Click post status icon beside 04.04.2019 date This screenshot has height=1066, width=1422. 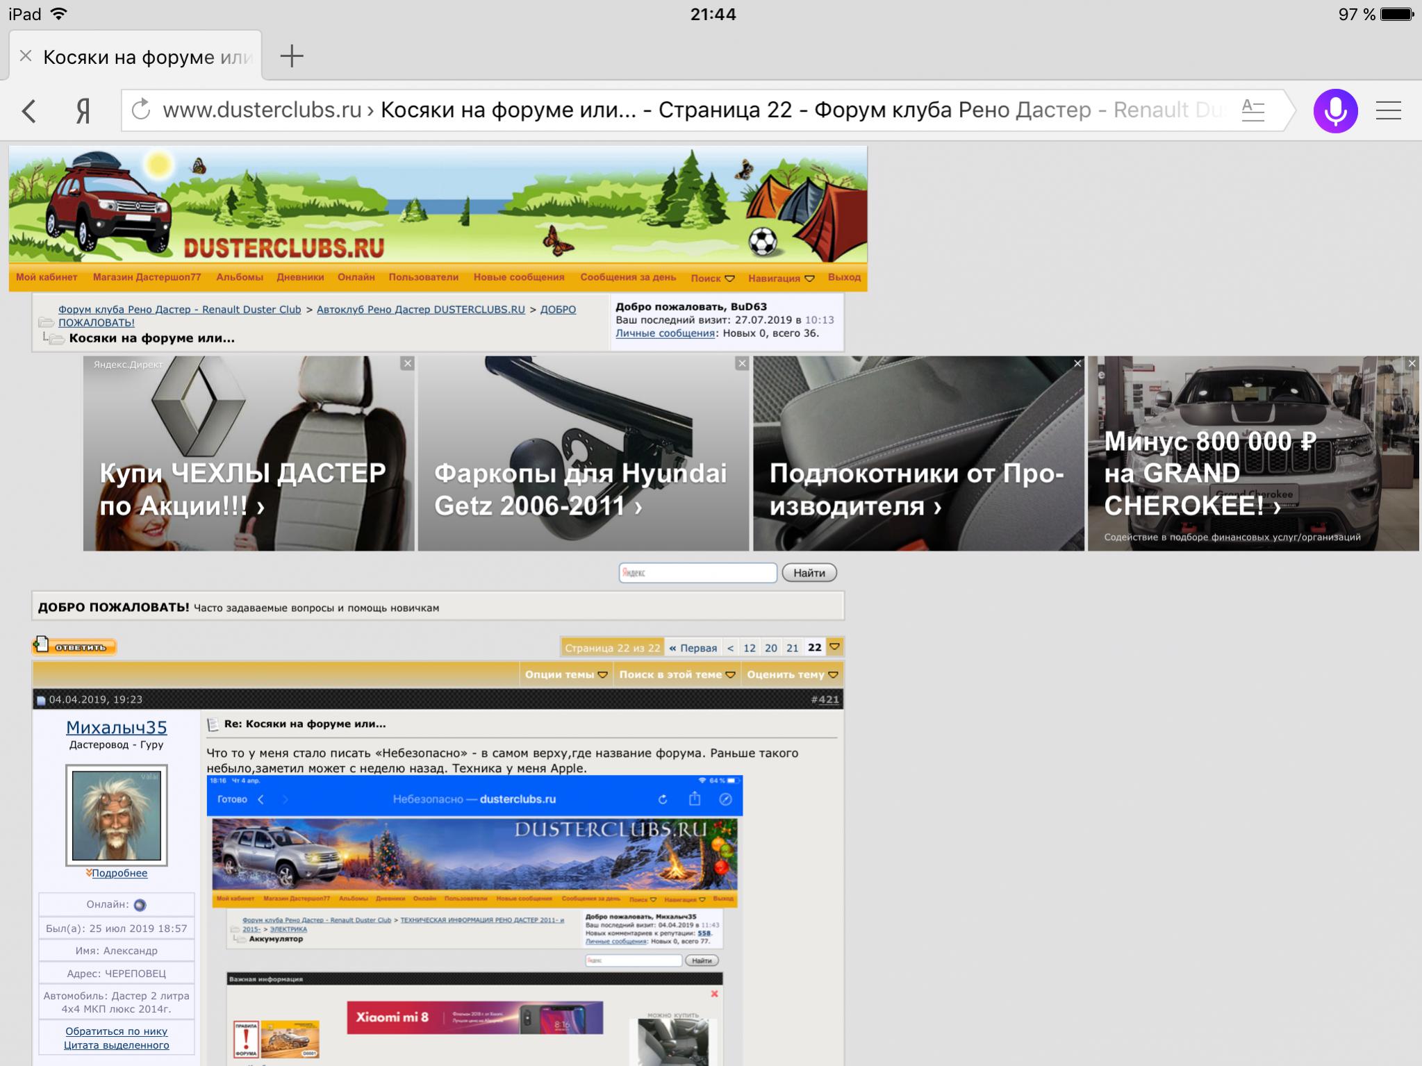point(41,700)
